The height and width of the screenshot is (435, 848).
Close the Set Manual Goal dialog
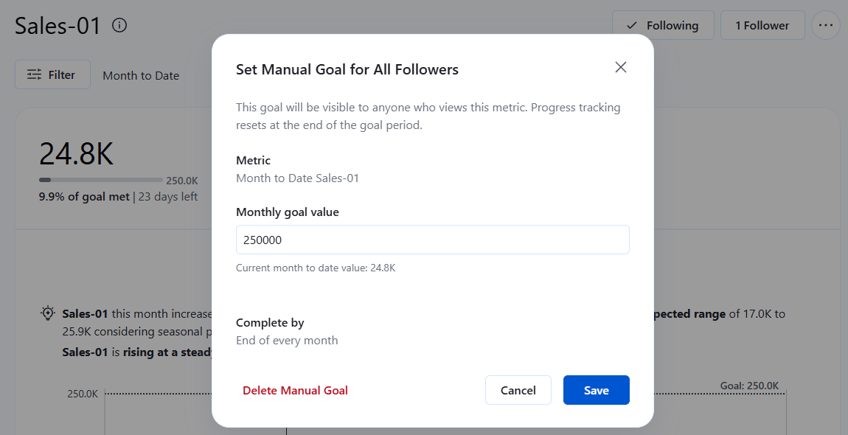(x=621, y=67)
